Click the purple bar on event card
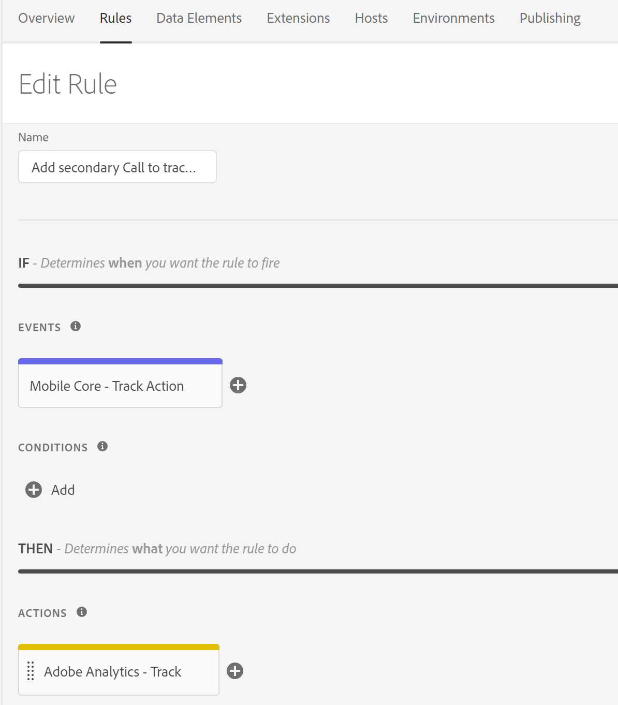This screenshot has width=618, height=705. pyautogui.click(x=120, y=361)
